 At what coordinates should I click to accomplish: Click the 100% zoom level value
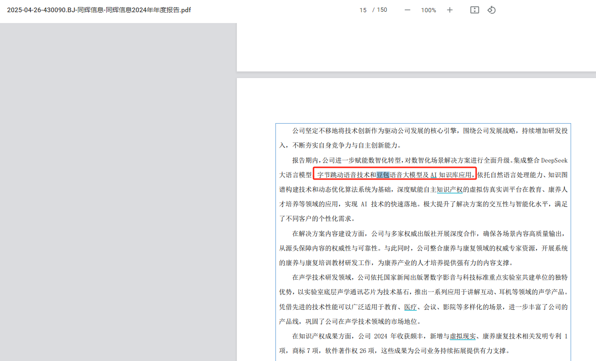(428, 10)
